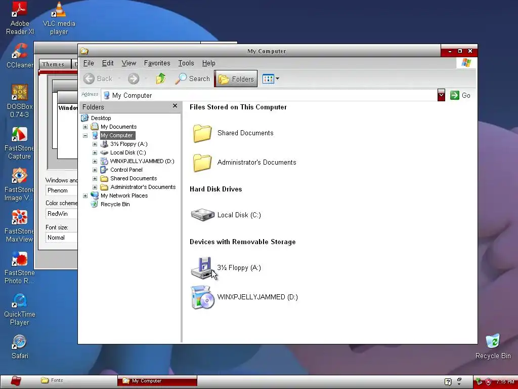Expand My Documents tree node

[x=85, y=127]
